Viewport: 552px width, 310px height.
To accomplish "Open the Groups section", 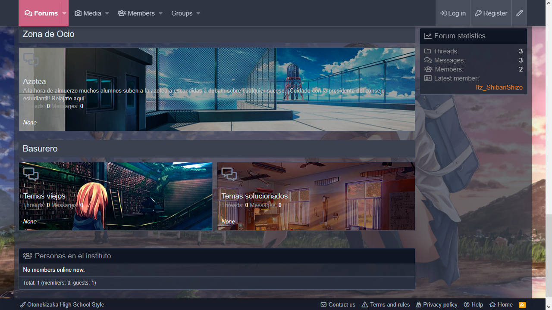I will pos(182,13).
